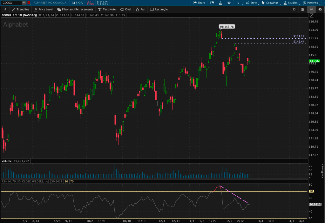325x223 pixels.
Task: Open the Patterns menu
Action: (310, 3)
